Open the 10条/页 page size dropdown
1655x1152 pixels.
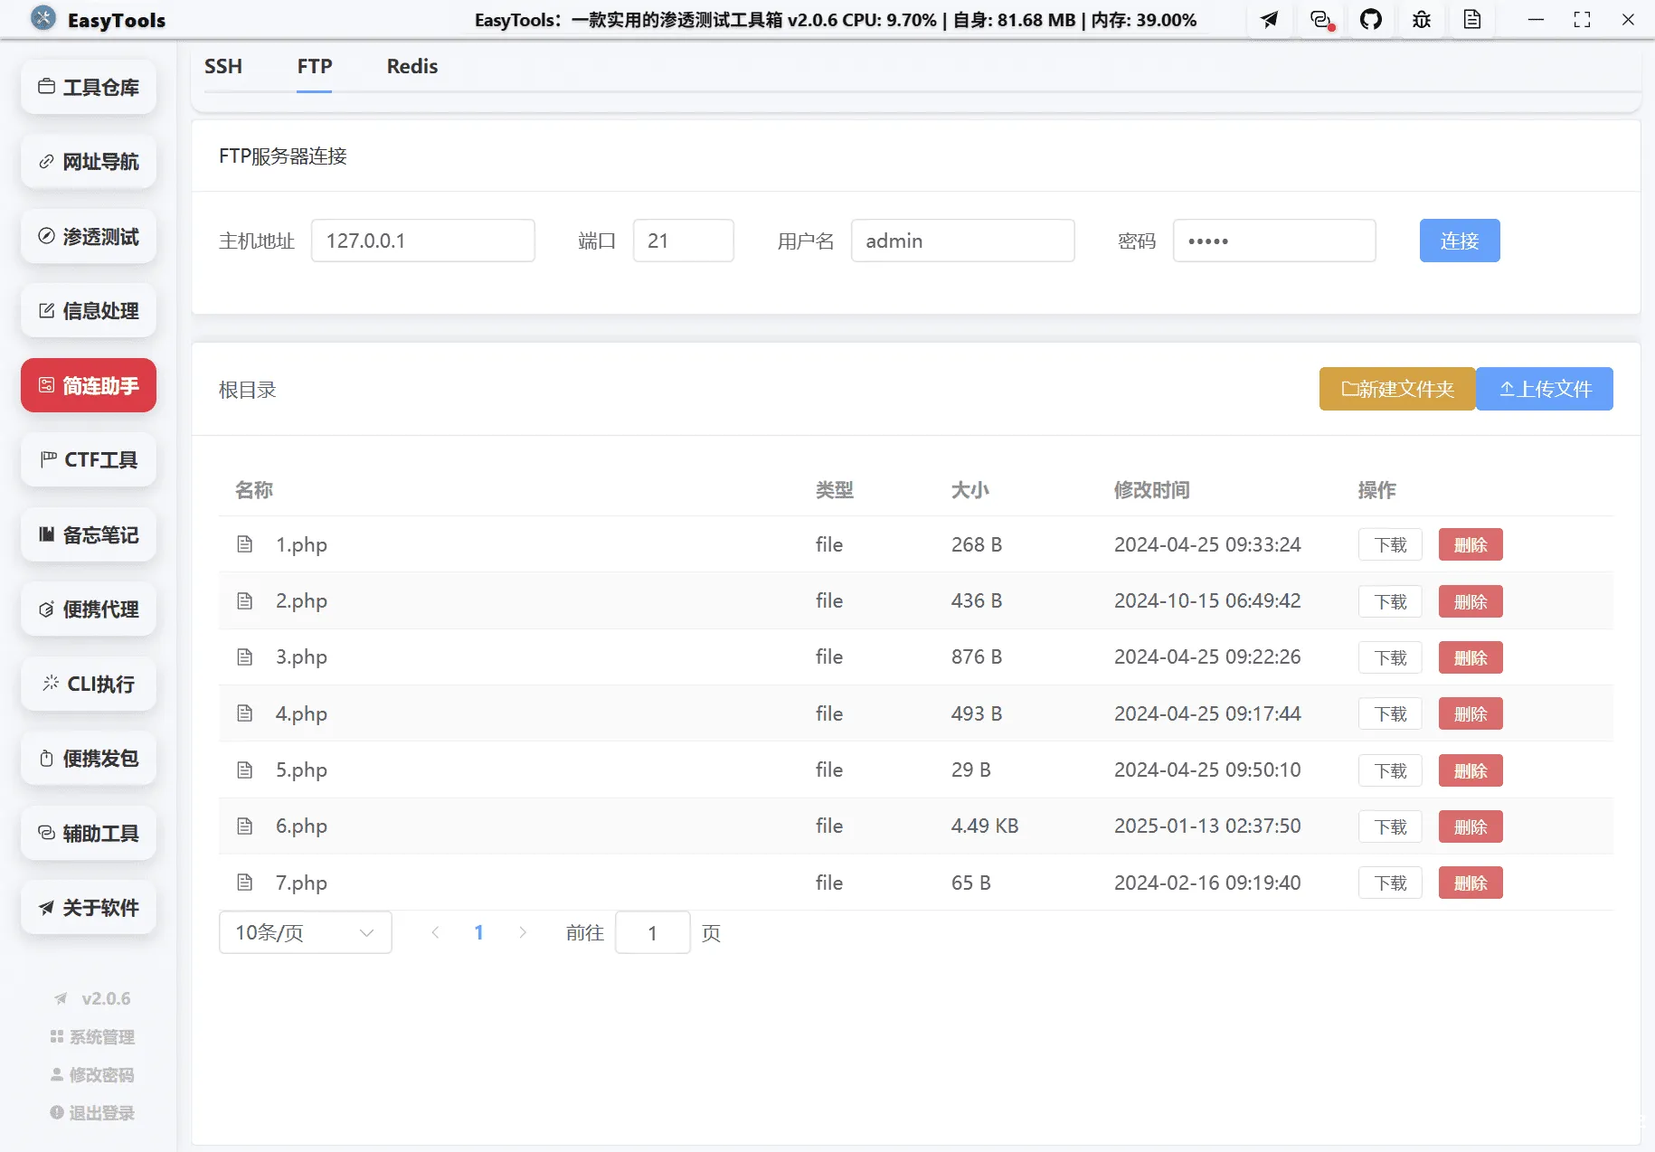(x=305, y=932)
